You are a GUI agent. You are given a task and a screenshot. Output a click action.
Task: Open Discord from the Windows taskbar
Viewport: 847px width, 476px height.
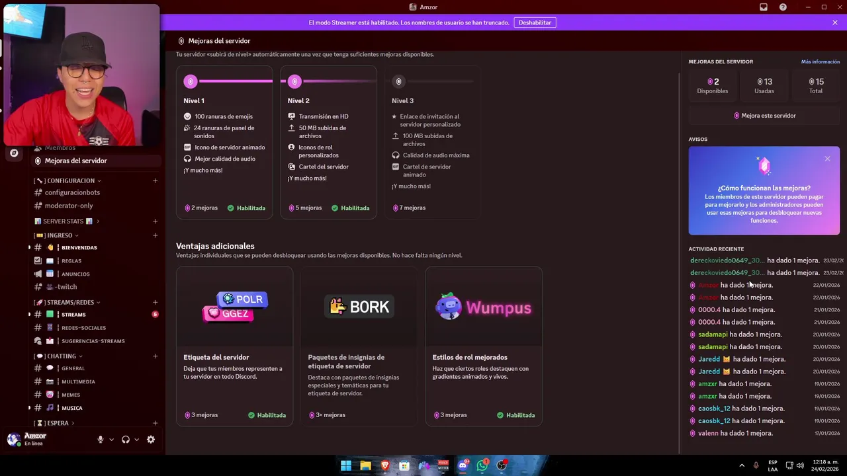[x=463, y=465]
